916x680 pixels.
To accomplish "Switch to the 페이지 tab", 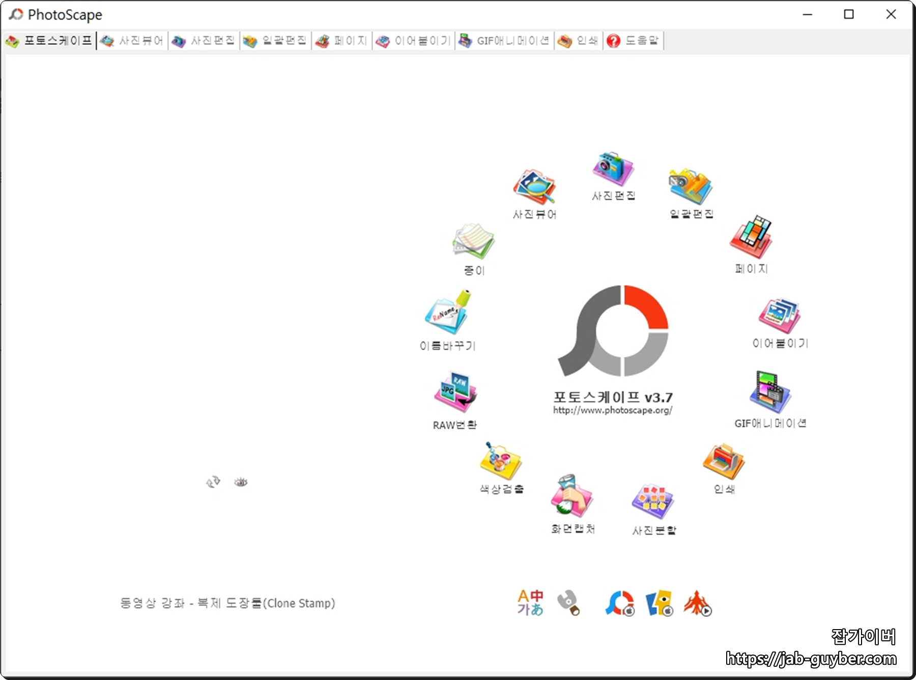I will [342, 41].
